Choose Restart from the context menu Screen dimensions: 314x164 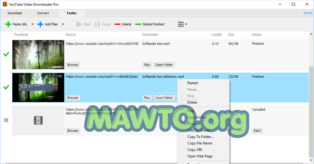[193, 83]
